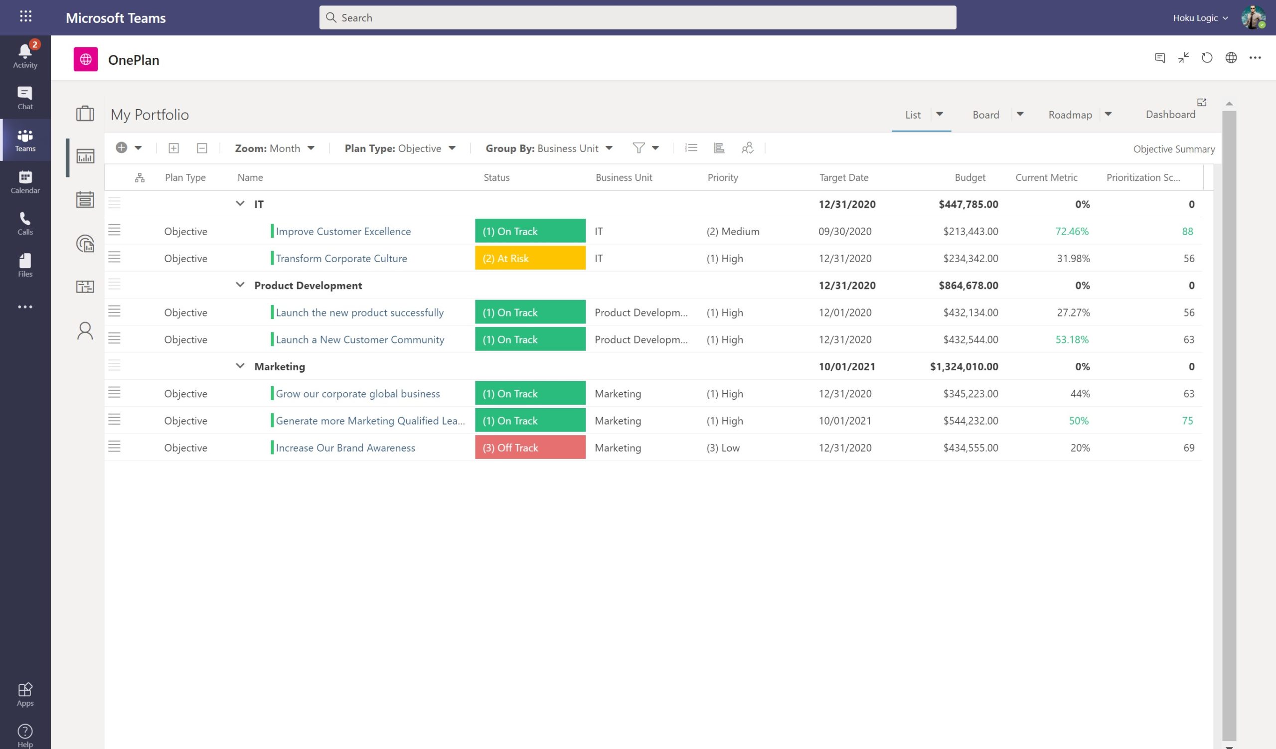Open OnePlan user profile nav icon
This screenshot has width=1276, height=749.
85,331
